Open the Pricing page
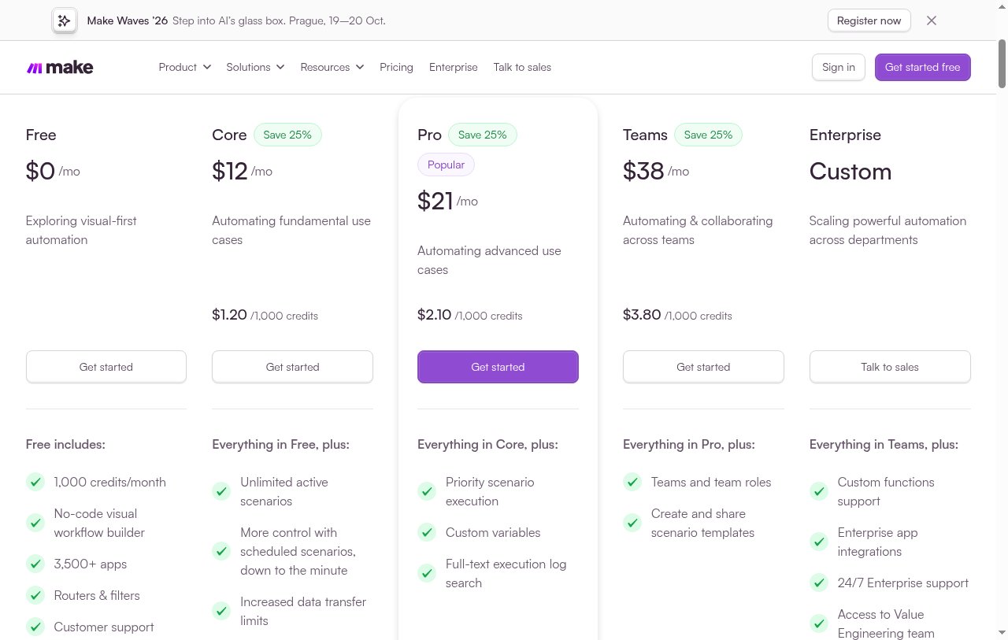1008x640 pixels. pyautogui.click(x=396, y=67)
